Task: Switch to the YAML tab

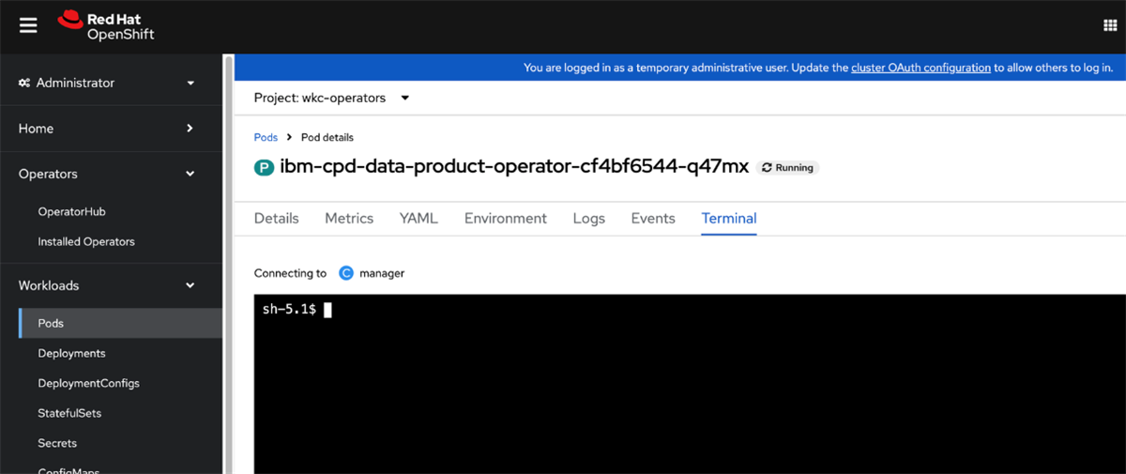Action: coord(418,219)
